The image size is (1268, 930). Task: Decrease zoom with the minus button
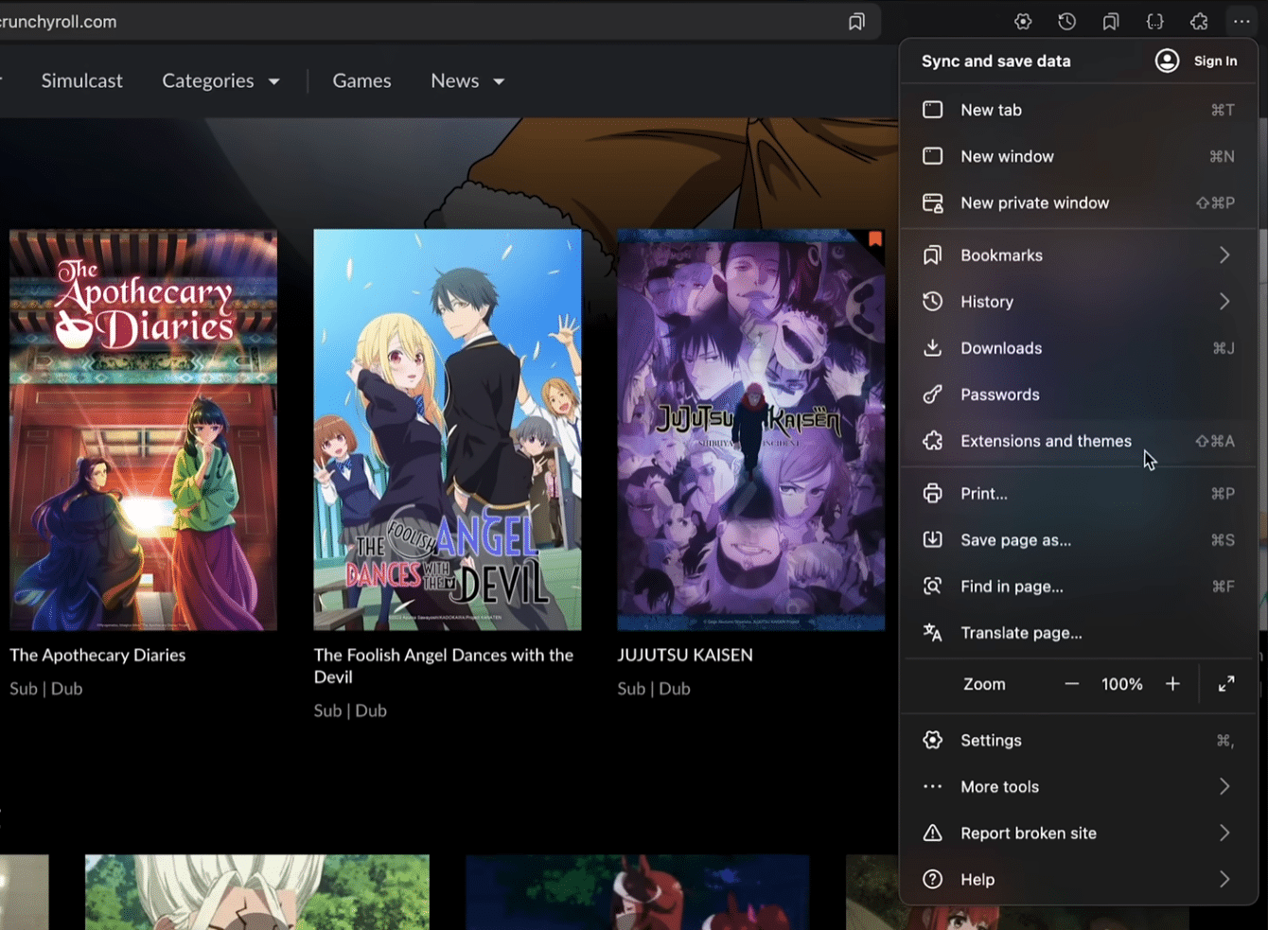click(x=1071, y=684)
